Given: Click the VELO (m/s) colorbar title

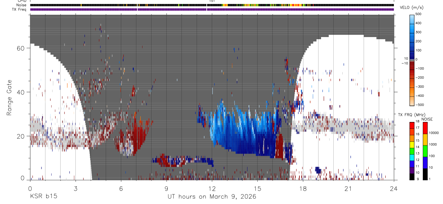Looking at the screenshot, I should (412, 7).
